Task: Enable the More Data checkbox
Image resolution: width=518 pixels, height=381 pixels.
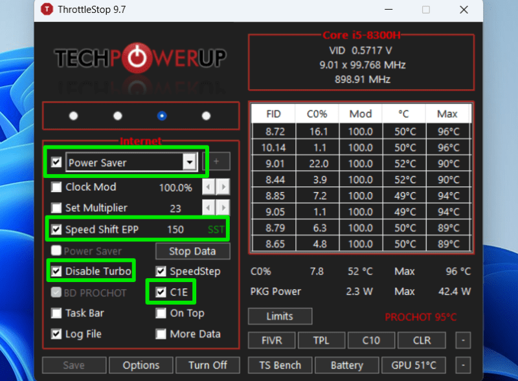Action: [x=160, y=334]
